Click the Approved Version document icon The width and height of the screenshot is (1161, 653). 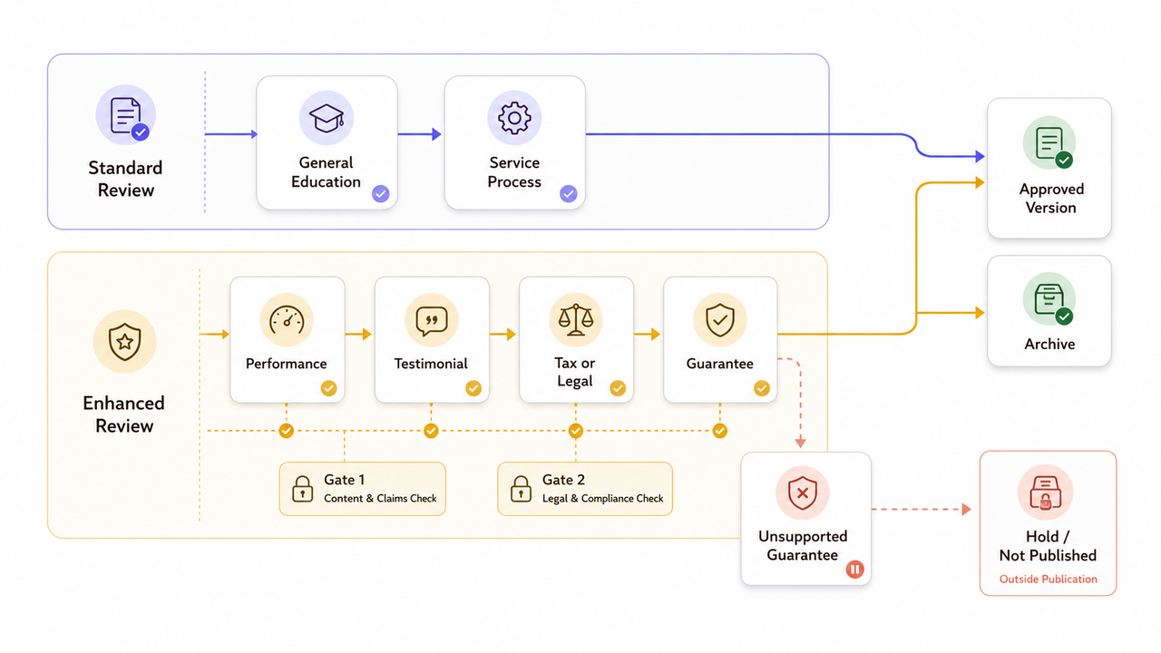1049,143
